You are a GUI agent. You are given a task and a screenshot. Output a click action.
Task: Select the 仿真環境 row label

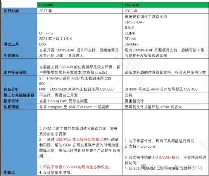(x=11, y=107)
